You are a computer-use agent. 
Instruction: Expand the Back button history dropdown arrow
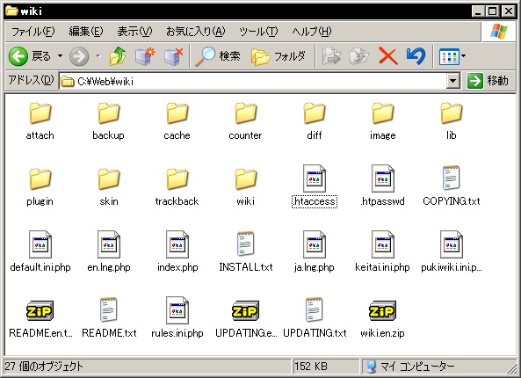[x=60, y=56]
